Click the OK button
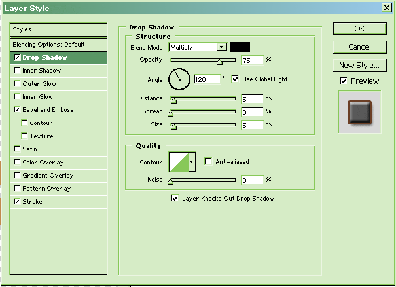Image resolution: width=396 pixels, height=287 pixels. click(x=359, y=28)
